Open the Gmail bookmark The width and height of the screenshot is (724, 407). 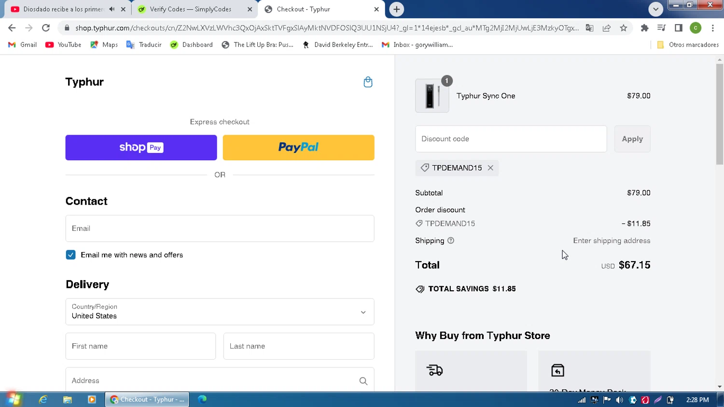tap(22, 44)
